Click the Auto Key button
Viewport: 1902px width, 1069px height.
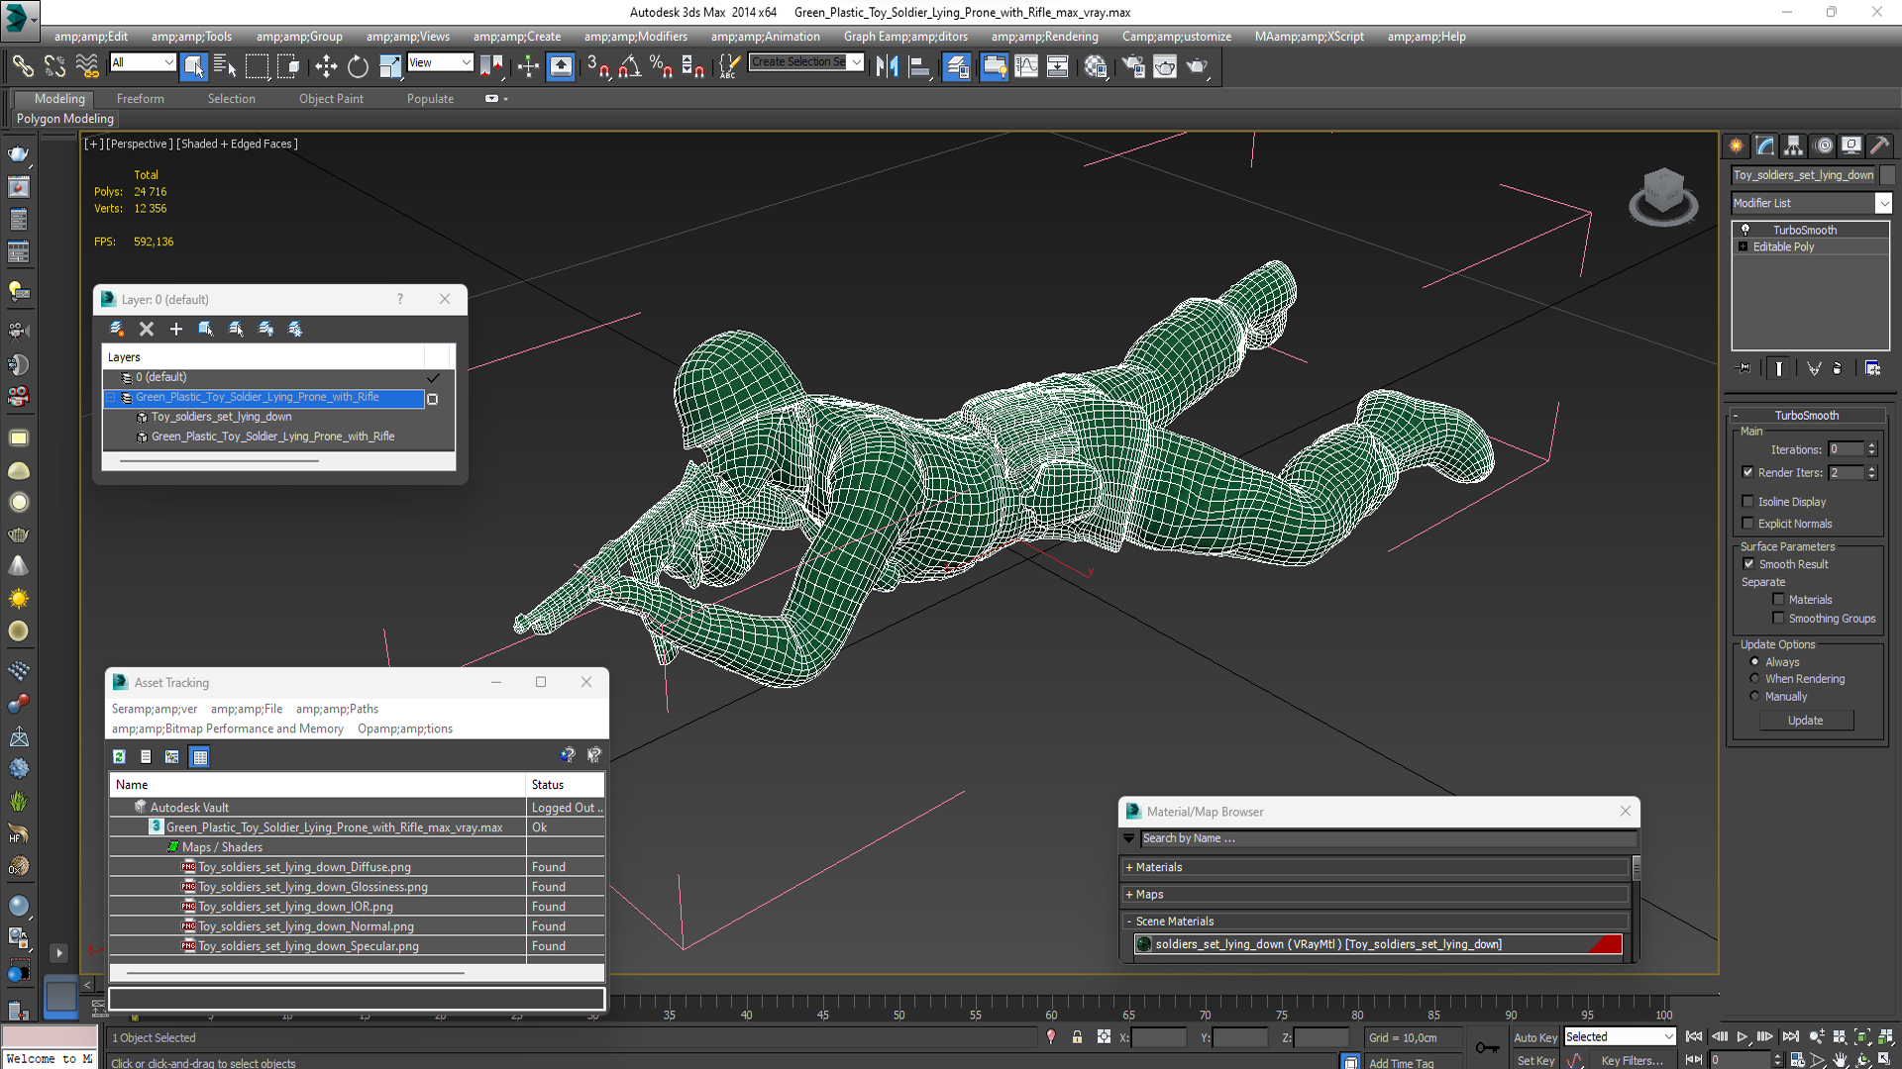coord(1535,1037)
